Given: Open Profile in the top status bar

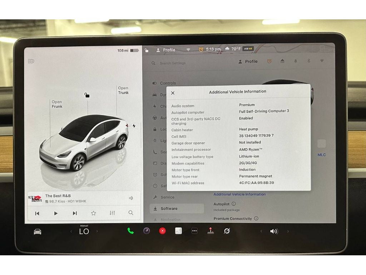Looking at the screenshot, I should 166,50.
